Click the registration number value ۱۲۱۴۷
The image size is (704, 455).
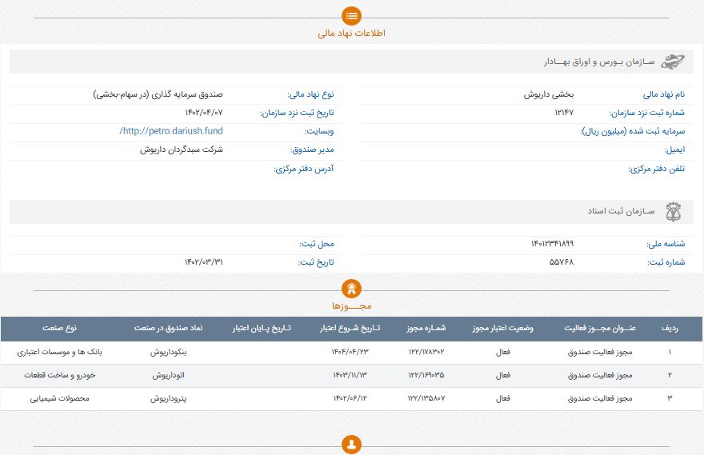564,113
